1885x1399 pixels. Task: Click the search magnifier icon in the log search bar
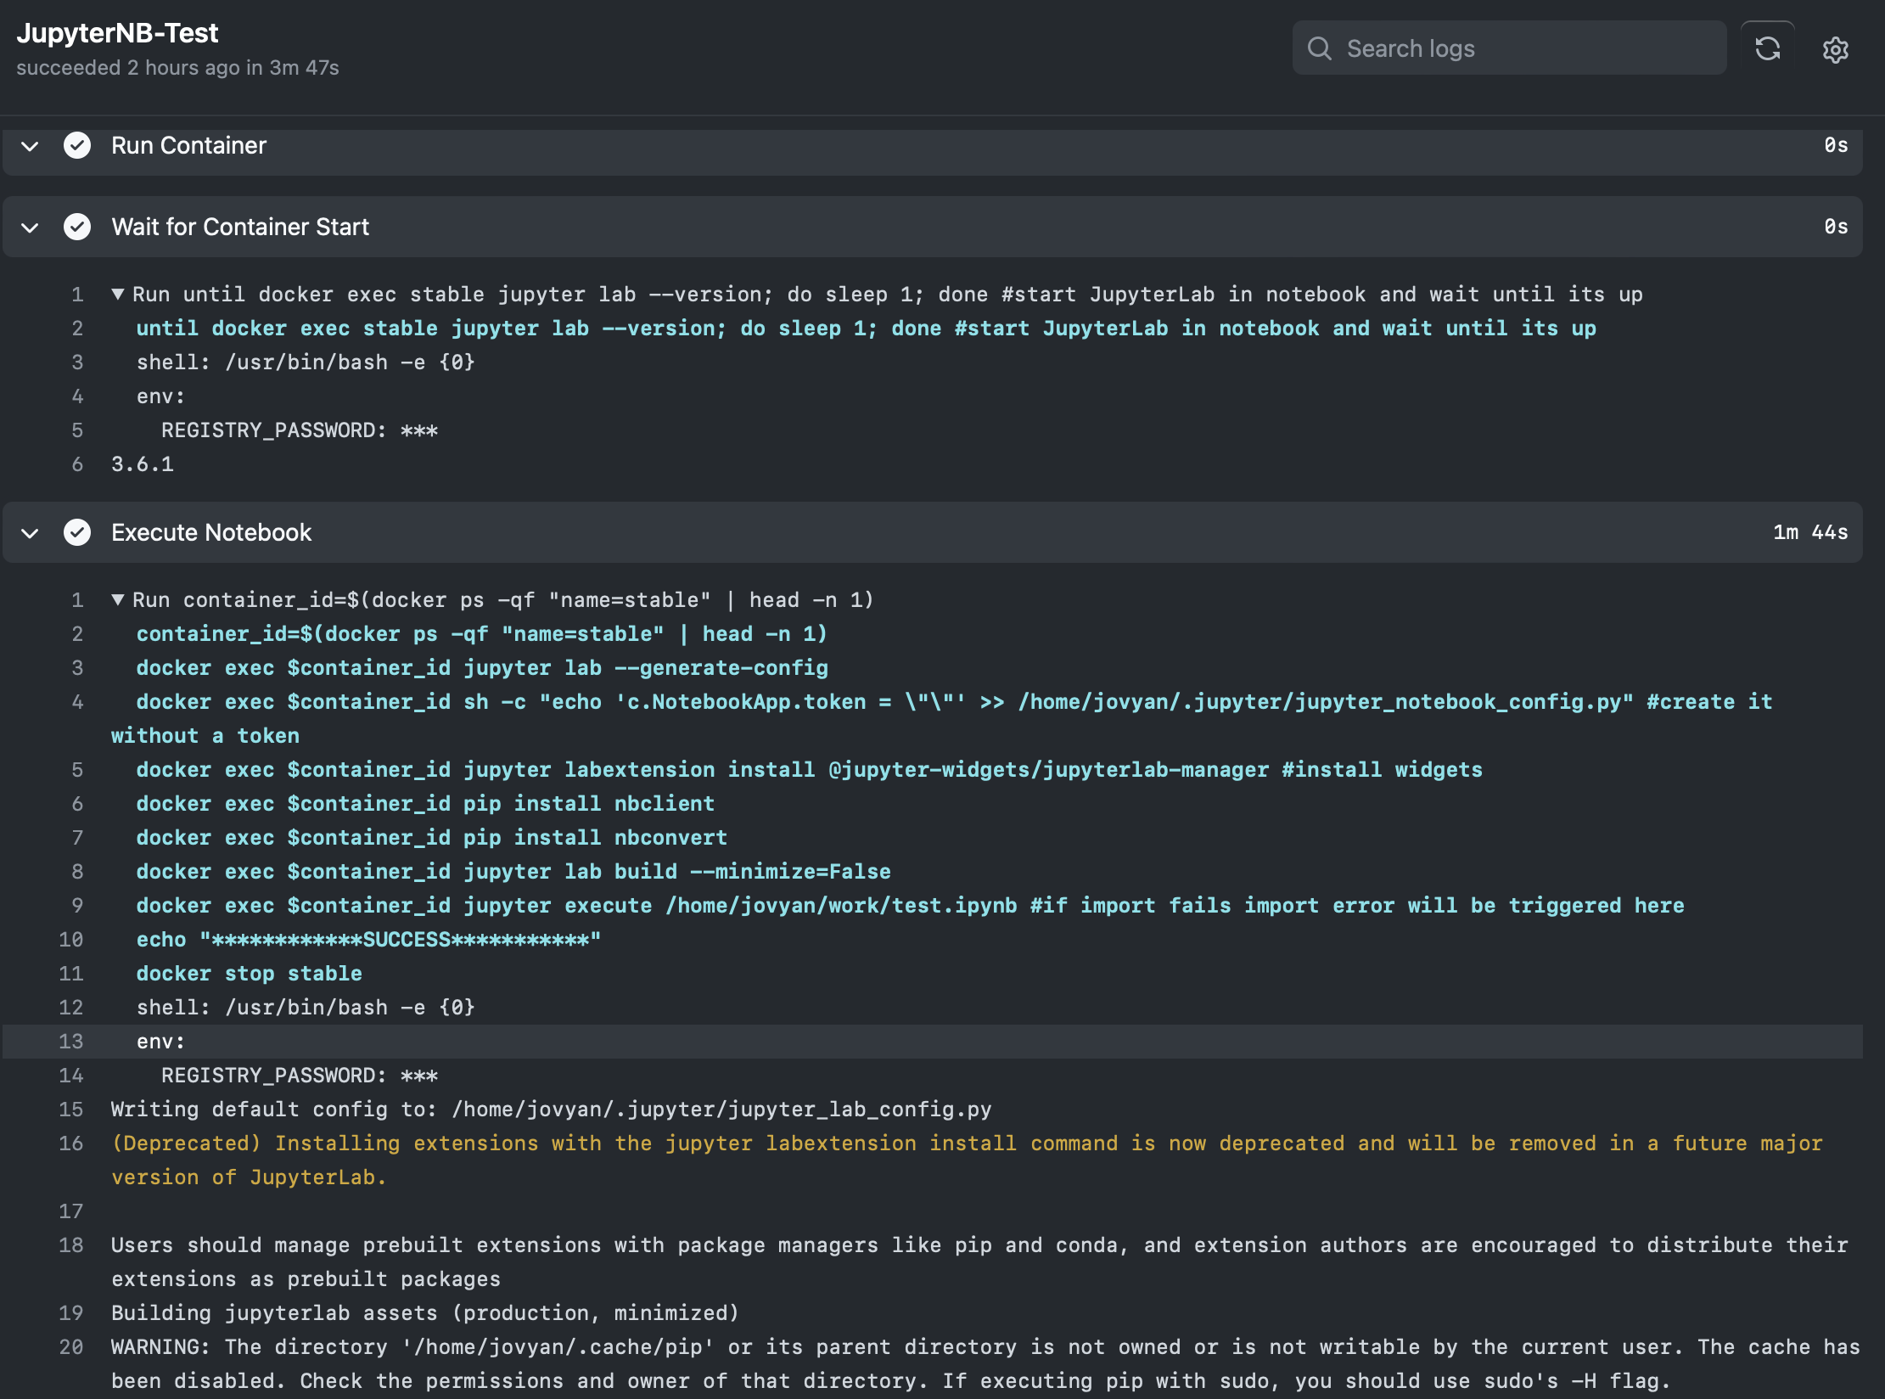coord(1320,48)
